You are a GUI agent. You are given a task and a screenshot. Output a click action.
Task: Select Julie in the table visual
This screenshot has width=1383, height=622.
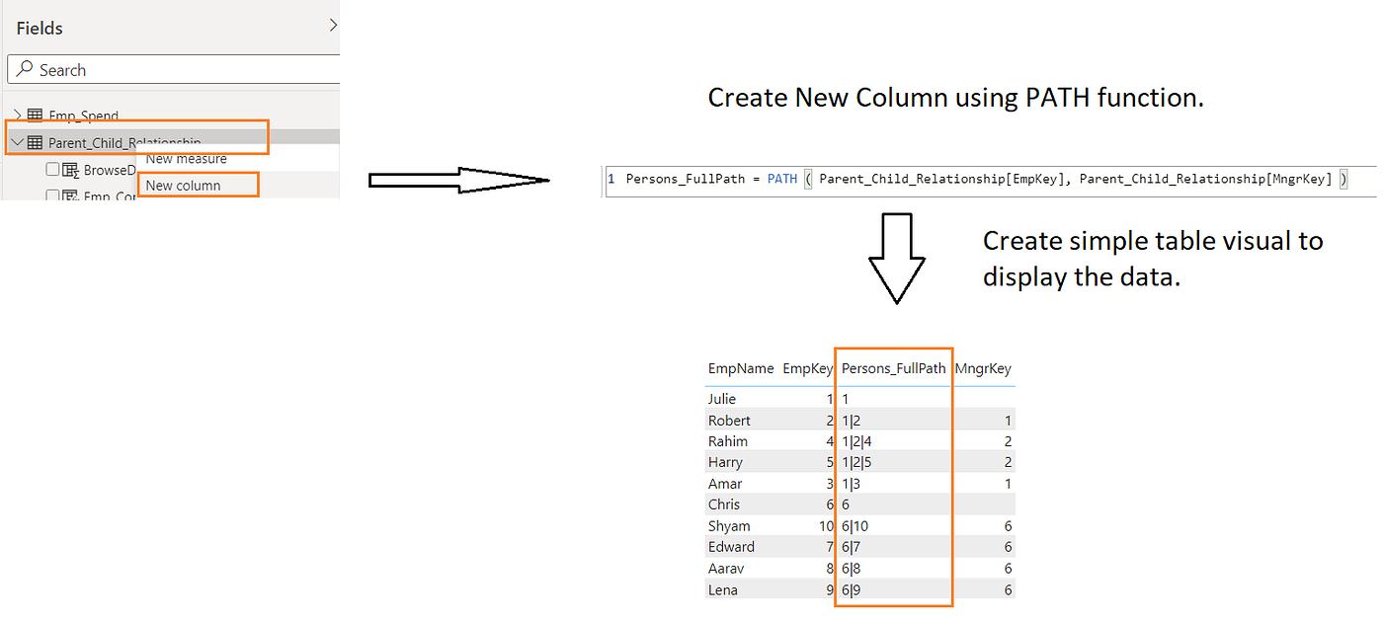tap(722, 399)
